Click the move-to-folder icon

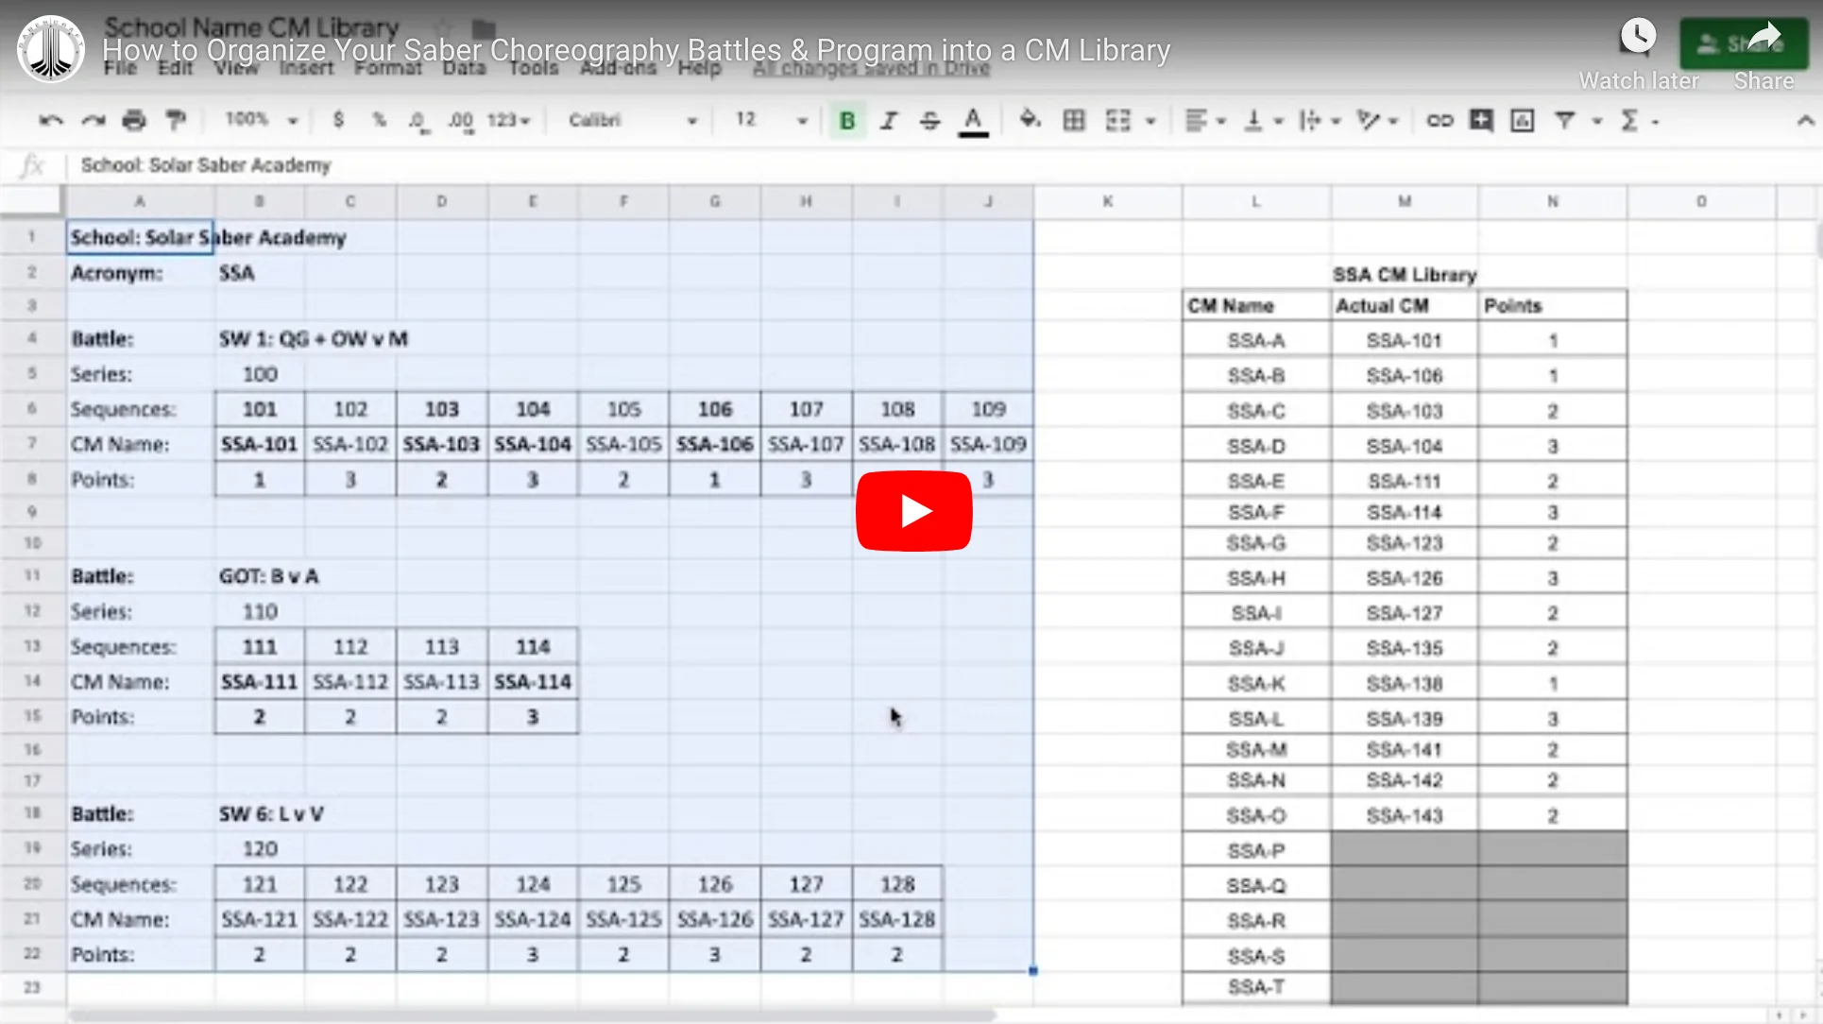pos(484,28)
